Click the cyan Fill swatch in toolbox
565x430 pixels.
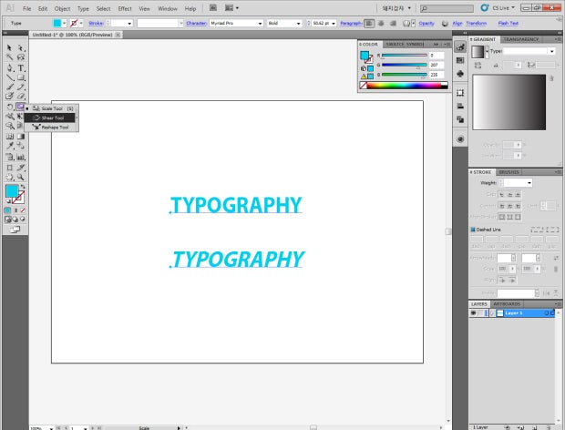[12, 191]
